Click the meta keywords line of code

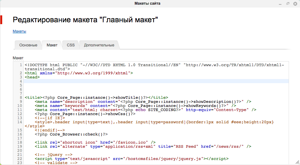135,106
